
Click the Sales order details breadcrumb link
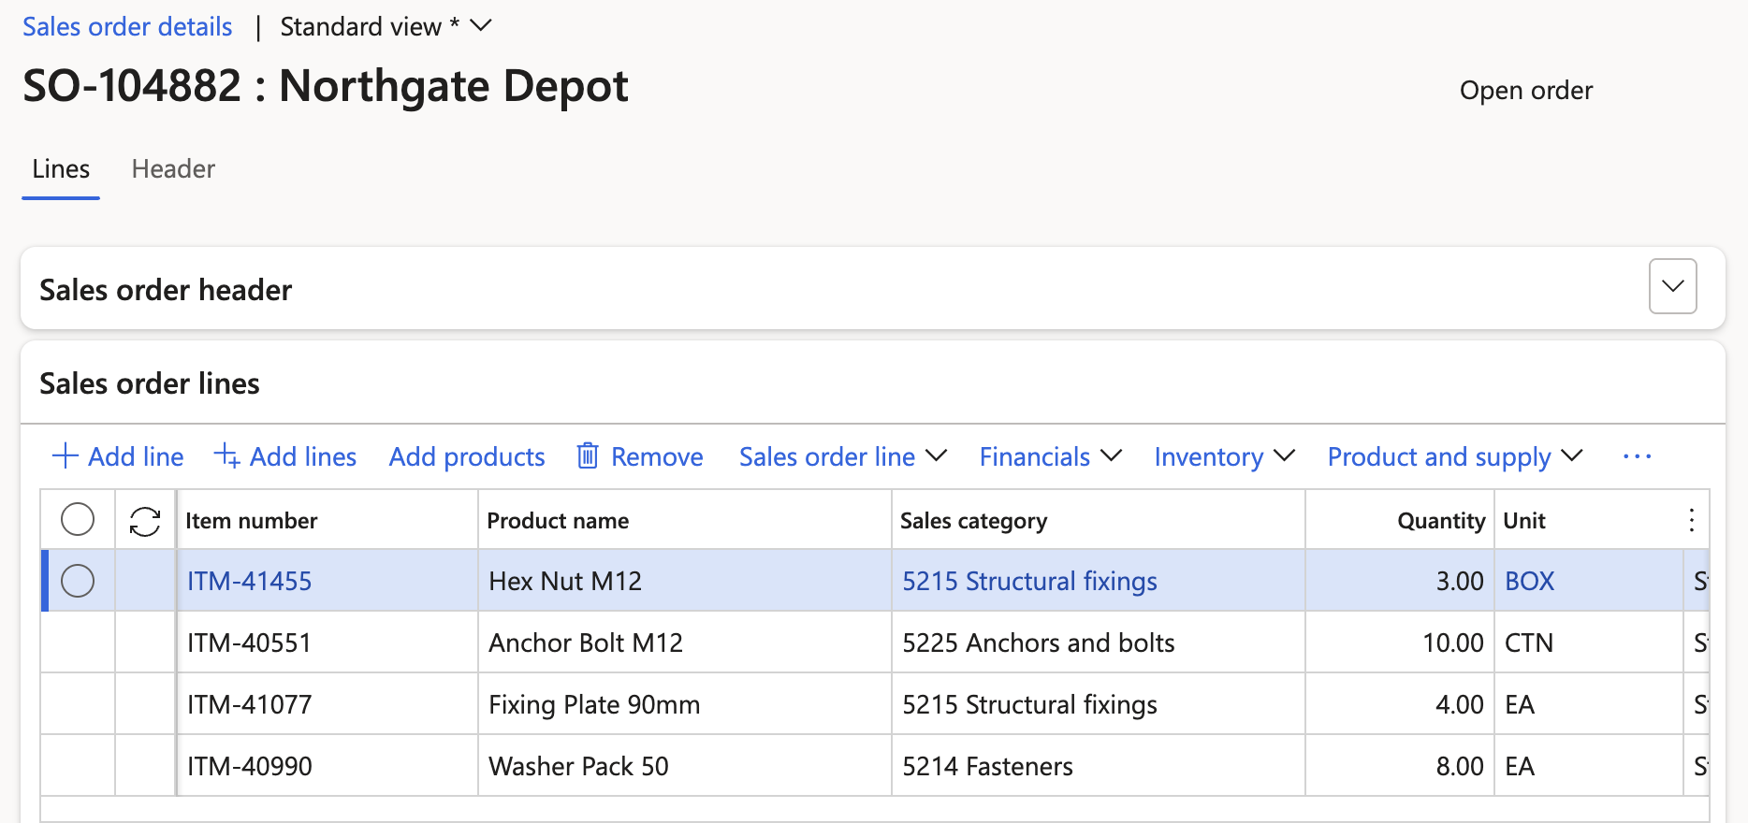pyautogui.click(x=127, y=26)
